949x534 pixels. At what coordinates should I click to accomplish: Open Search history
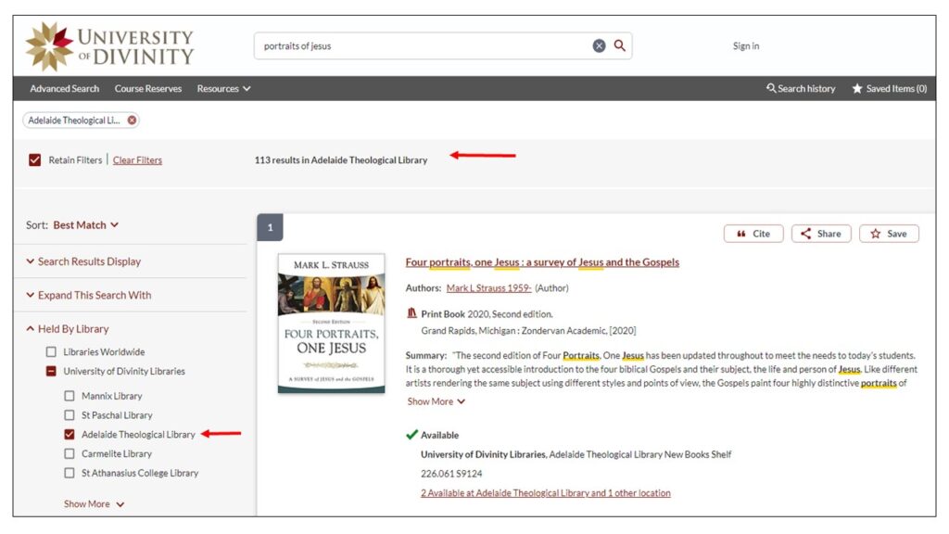pos(801,89)
